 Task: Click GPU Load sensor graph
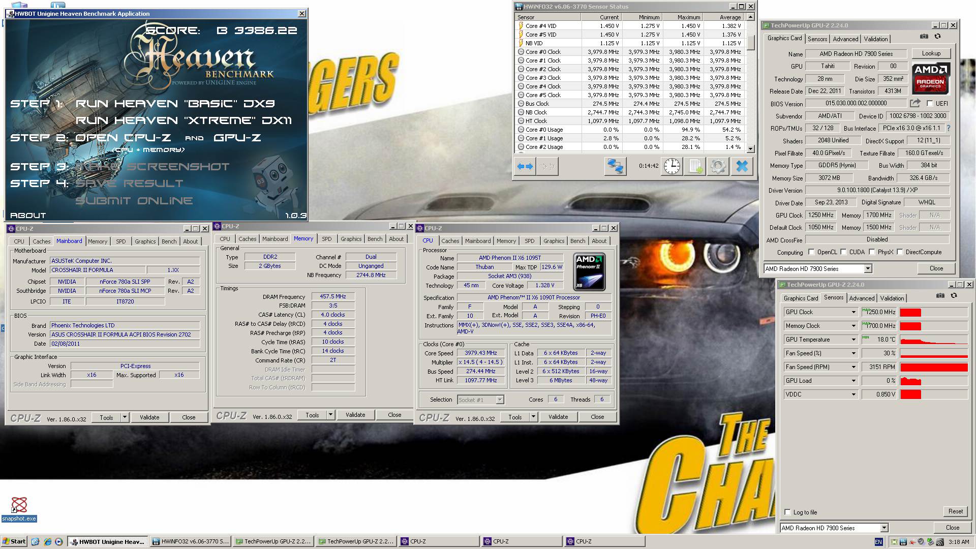click(x=933, y=381)
